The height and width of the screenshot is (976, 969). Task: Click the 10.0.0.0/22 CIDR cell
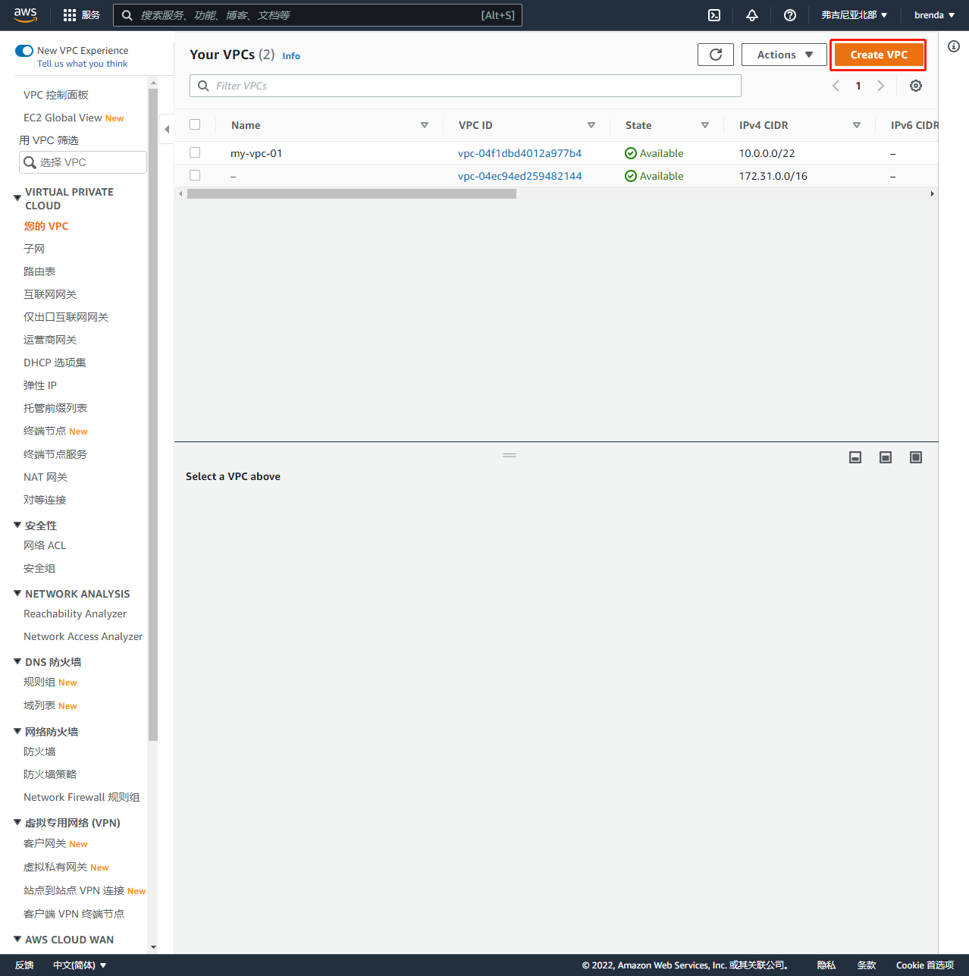click(x=767, y=153)
